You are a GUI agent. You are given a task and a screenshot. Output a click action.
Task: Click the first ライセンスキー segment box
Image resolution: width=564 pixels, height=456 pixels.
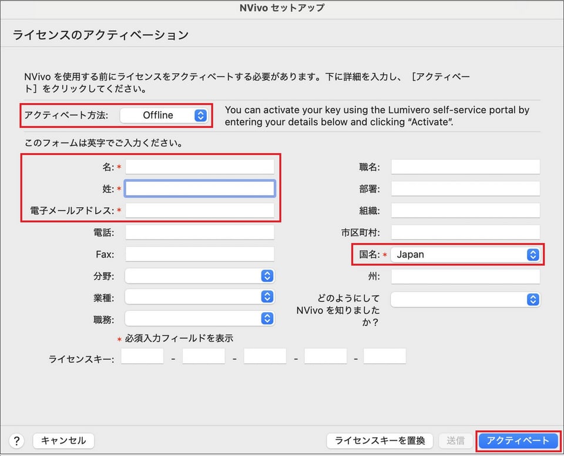pos(142,356)
